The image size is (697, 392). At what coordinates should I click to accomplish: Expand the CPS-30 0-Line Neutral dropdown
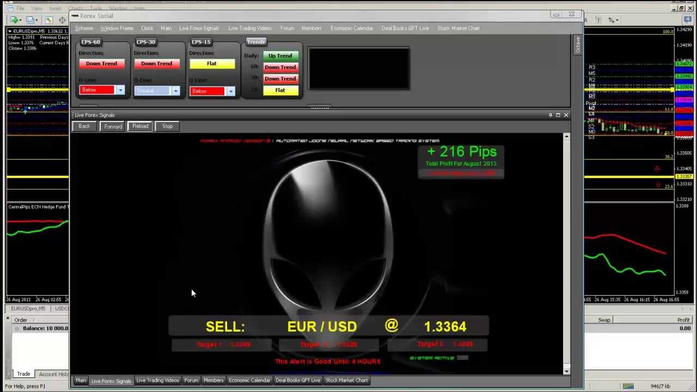coord(175,91)
